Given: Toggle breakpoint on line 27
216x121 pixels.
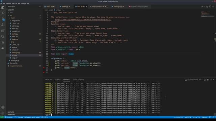Looking at the screenshot, I should pyautogui.click(x=44, y=72).
